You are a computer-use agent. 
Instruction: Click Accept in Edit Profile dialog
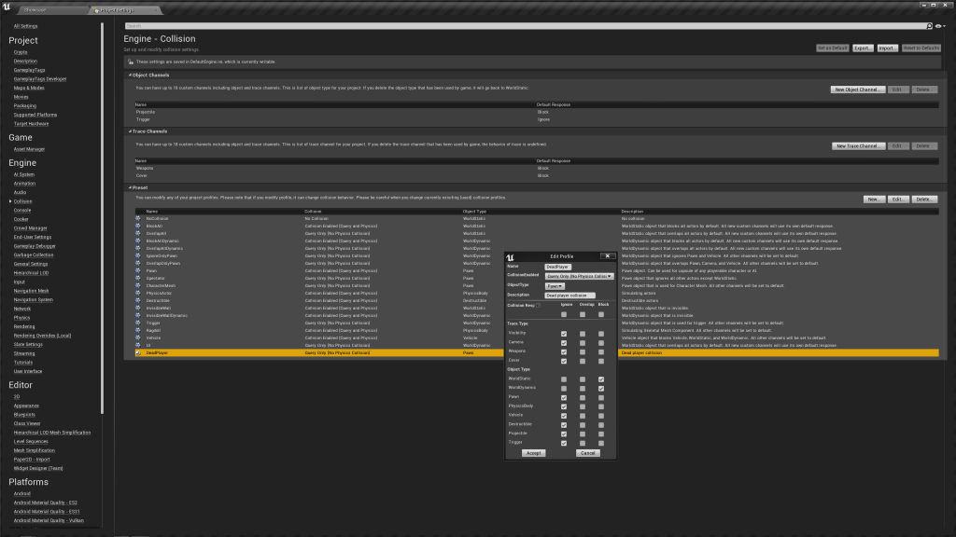(x=533, y=453)
